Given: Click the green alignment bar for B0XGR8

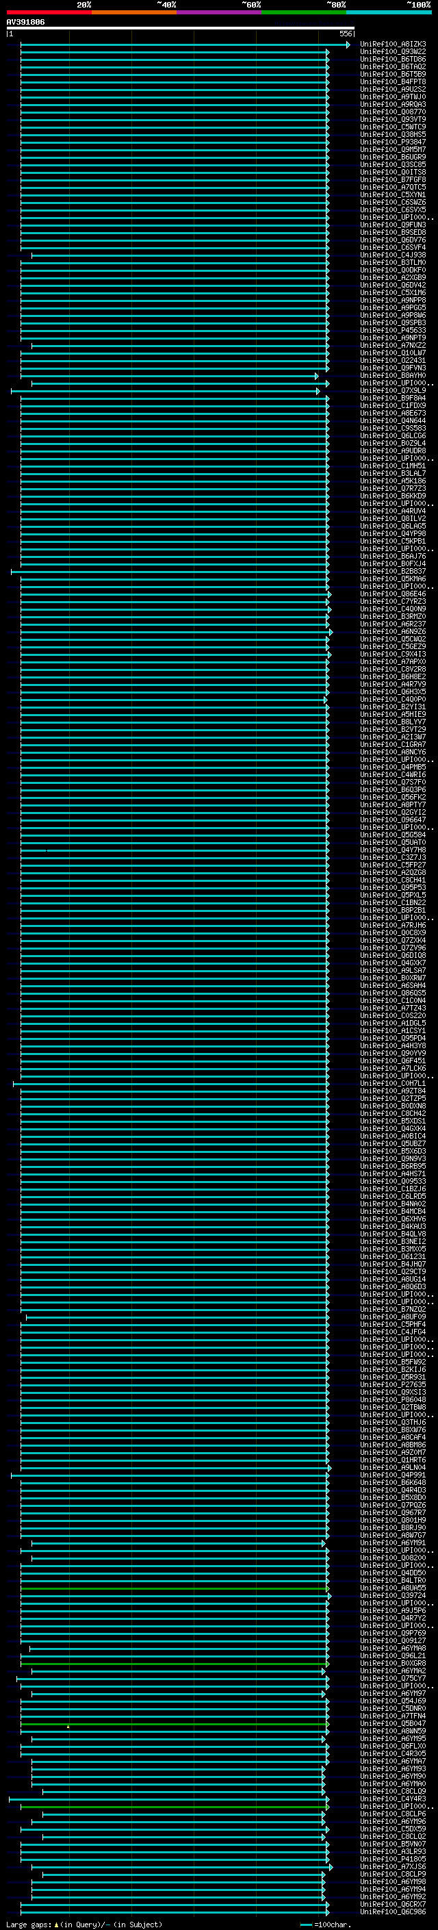Looking at the screenshot, I should click(x=175, y=1663).
